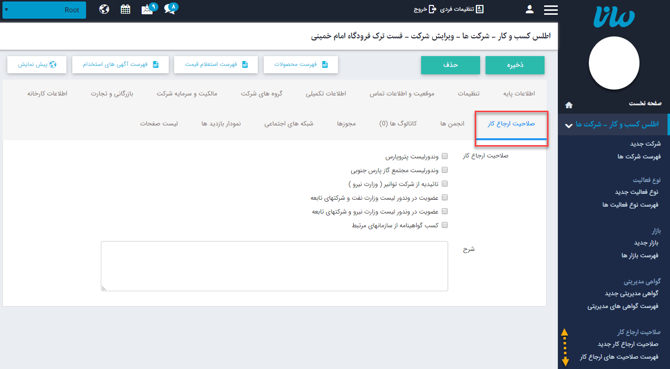Enable وندورلیست پتروپارس checkbox

tap(445, 156)
